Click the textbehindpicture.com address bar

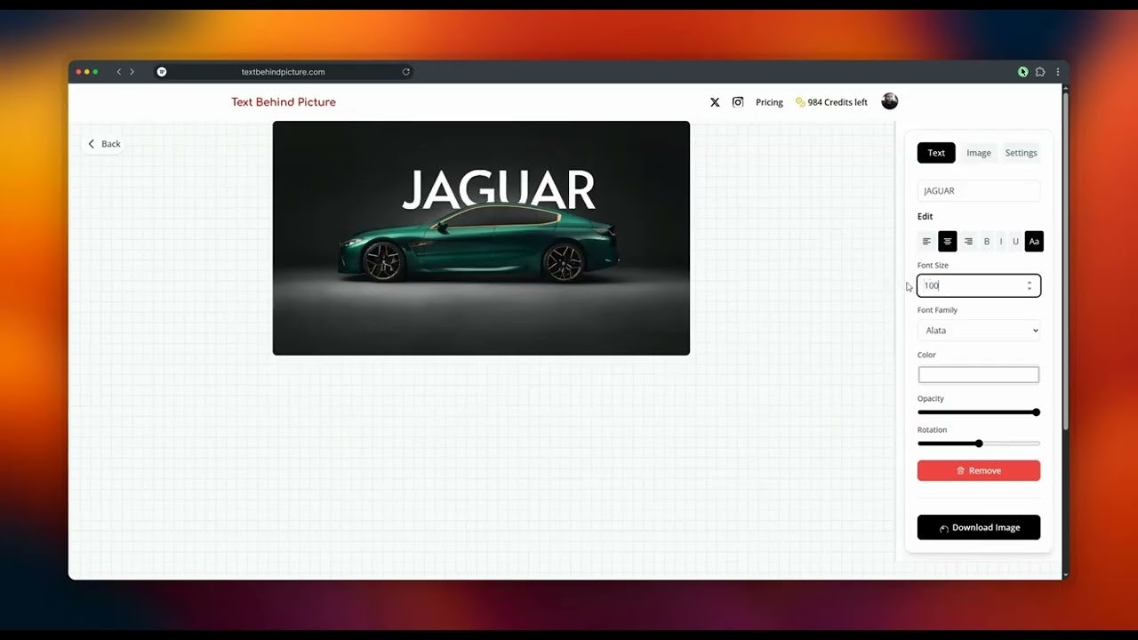point(283,72)
